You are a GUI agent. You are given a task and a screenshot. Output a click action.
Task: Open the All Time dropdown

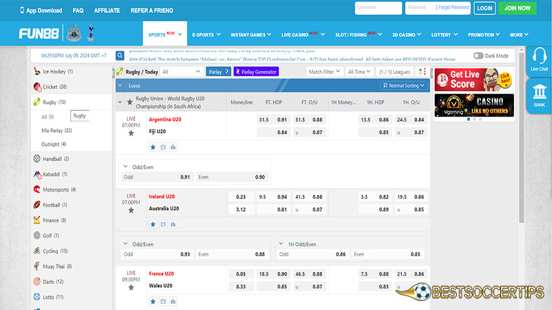[359, 72]
